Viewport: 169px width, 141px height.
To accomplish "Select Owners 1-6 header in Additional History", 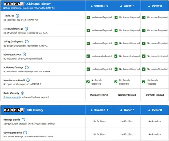I will 99,6.
